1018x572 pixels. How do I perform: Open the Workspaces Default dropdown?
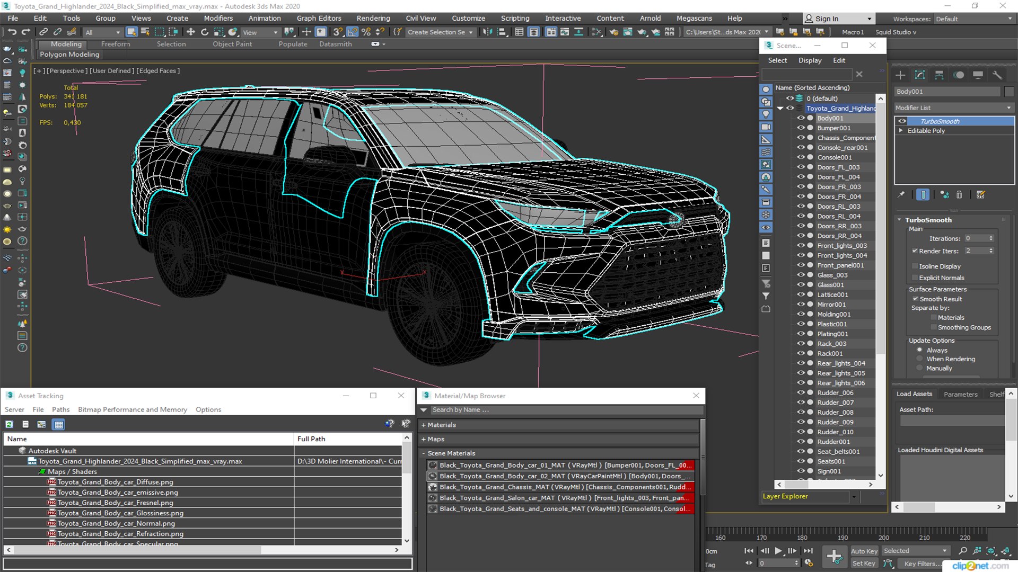[x=973, y=19]
